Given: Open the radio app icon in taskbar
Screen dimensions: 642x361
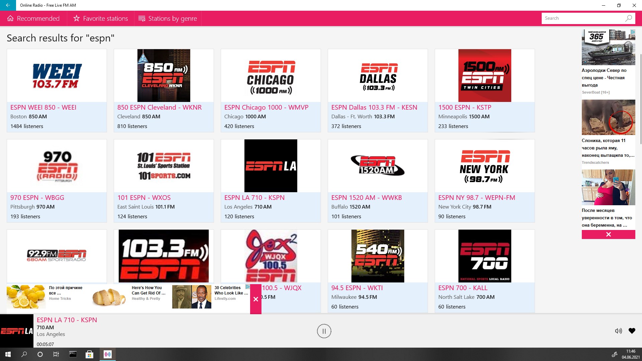Looking at the screenshot, I should click(107, 354).
